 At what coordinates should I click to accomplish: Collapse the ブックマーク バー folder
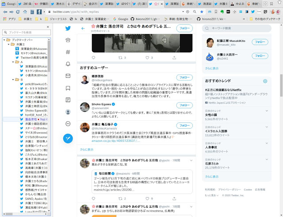[4, 40]
